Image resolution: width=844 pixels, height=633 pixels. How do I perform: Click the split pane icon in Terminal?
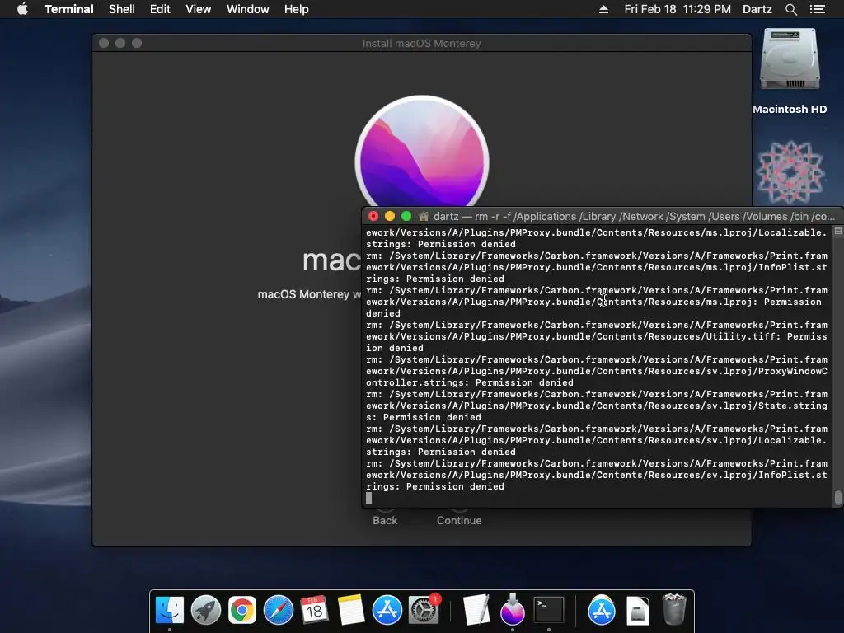pyautogui.click(x=837, y=232)
